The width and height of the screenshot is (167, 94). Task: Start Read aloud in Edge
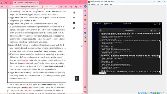point(47,7)
